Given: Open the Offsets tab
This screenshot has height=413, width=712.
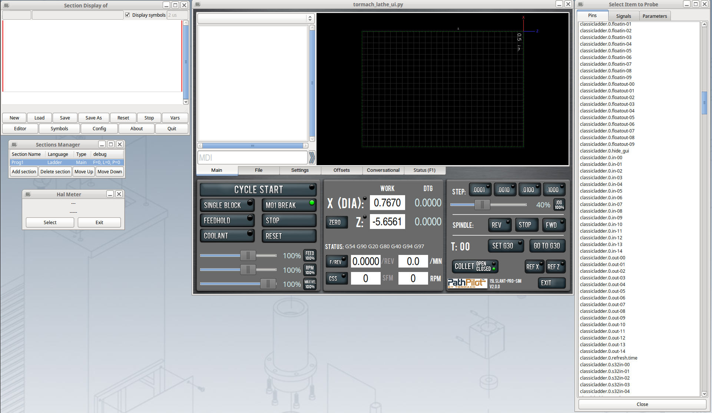Looking at the screenshot, I should tap(341, 170).
